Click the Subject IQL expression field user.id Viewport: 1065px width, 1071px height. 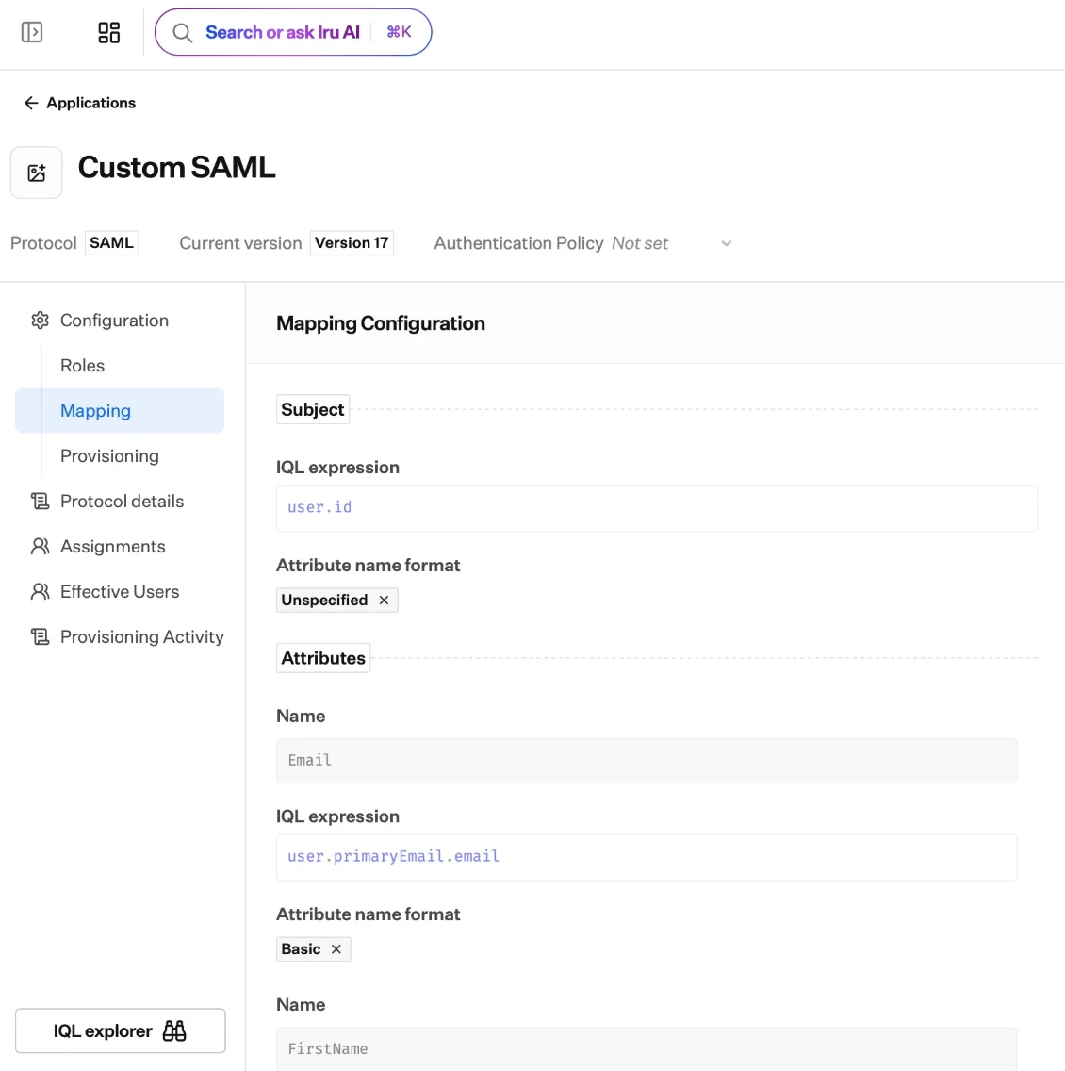coord(657,508)
